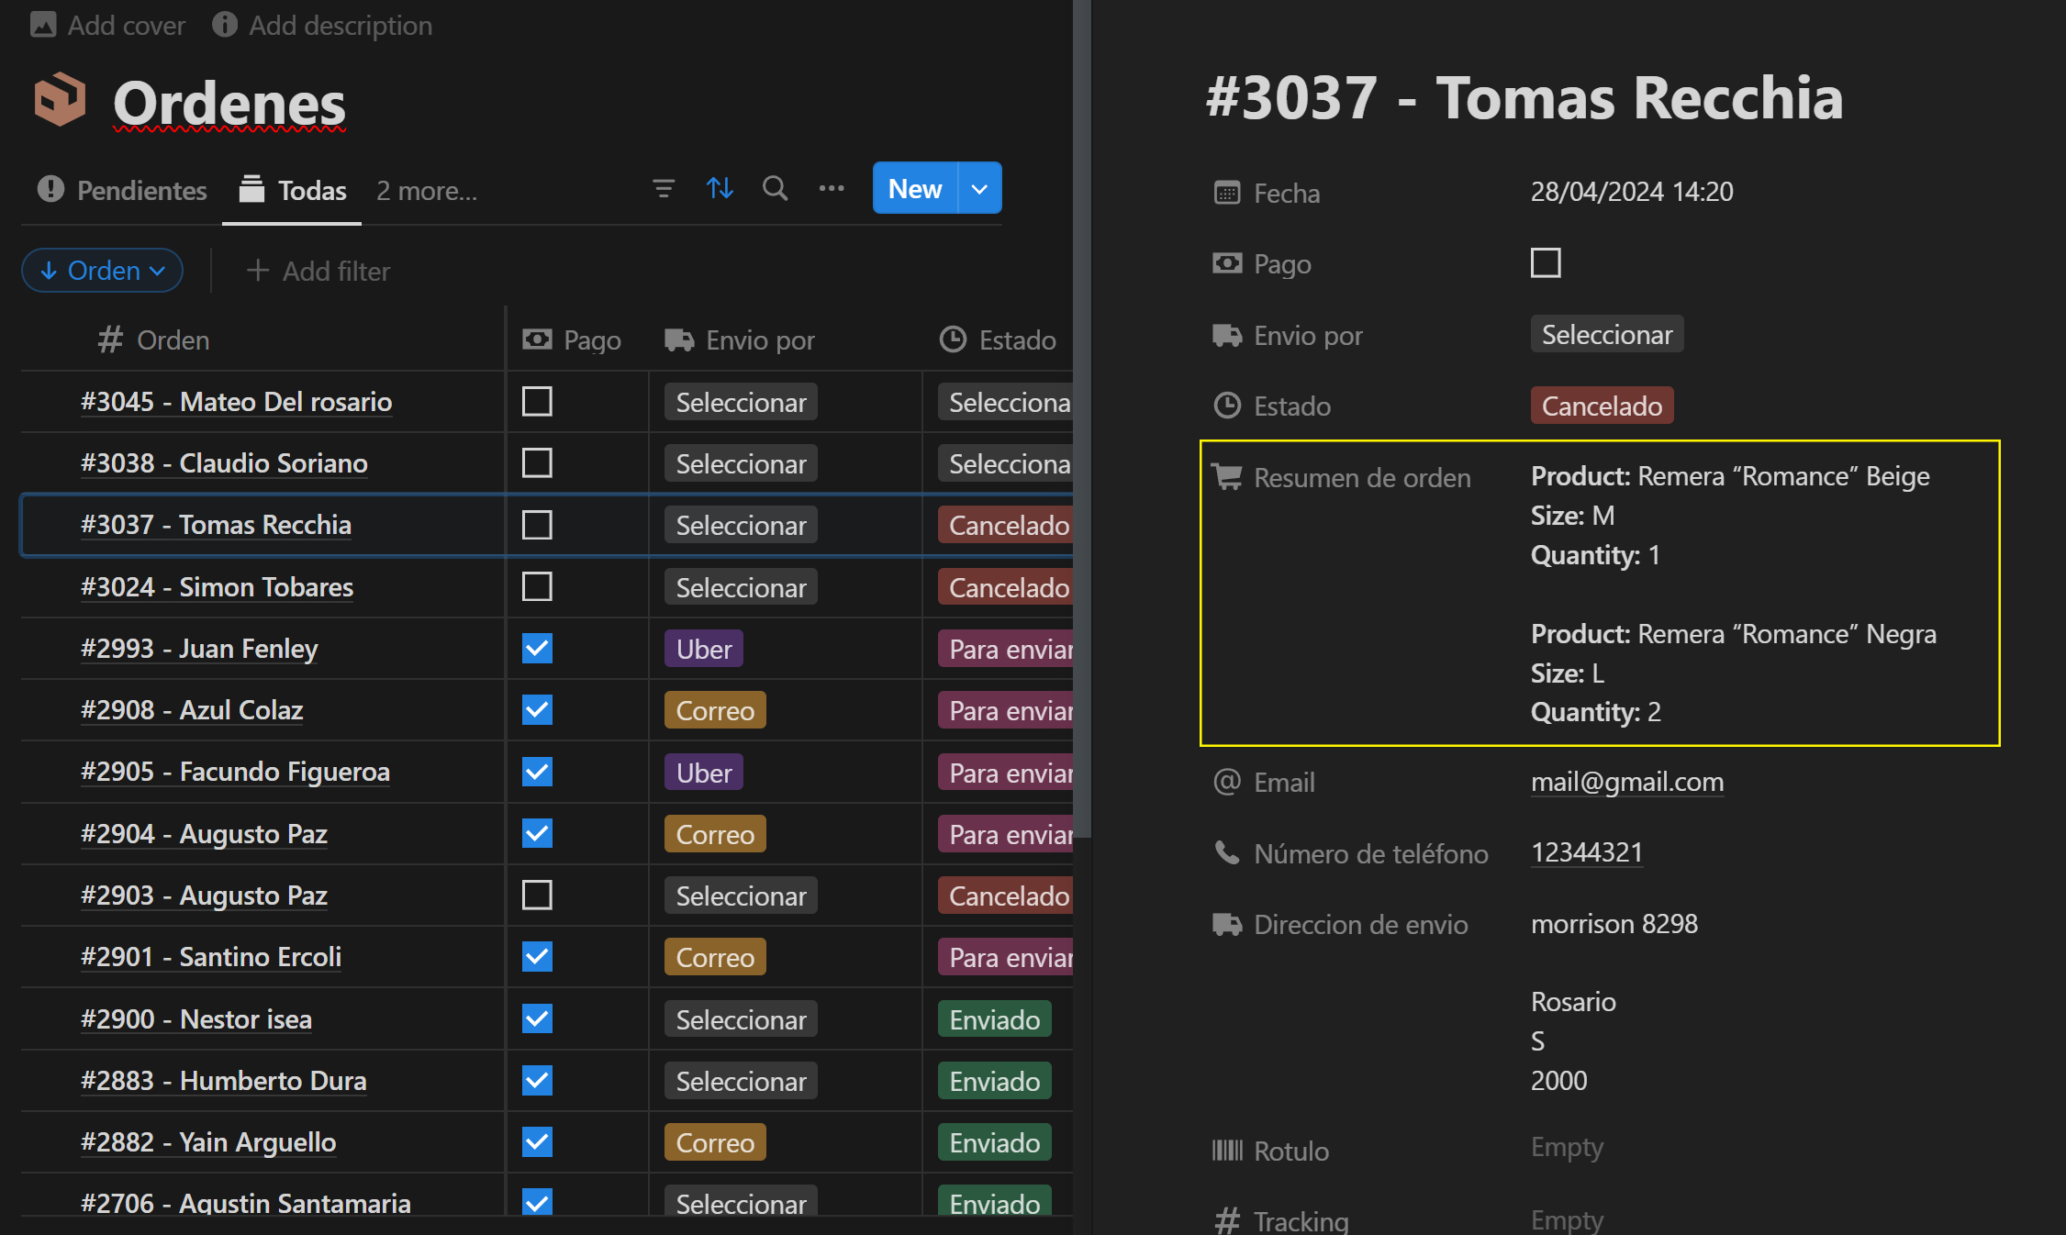Open search with magnifier icon
The height and width of the screenshot is (1235, 2066).
click(775, 189)
